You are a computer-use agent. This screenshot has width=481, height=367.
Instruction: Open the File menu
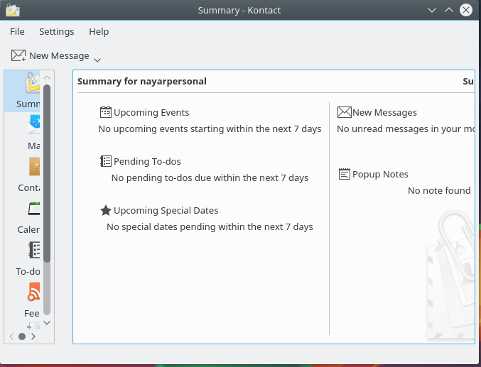click(x=17, y=31)
